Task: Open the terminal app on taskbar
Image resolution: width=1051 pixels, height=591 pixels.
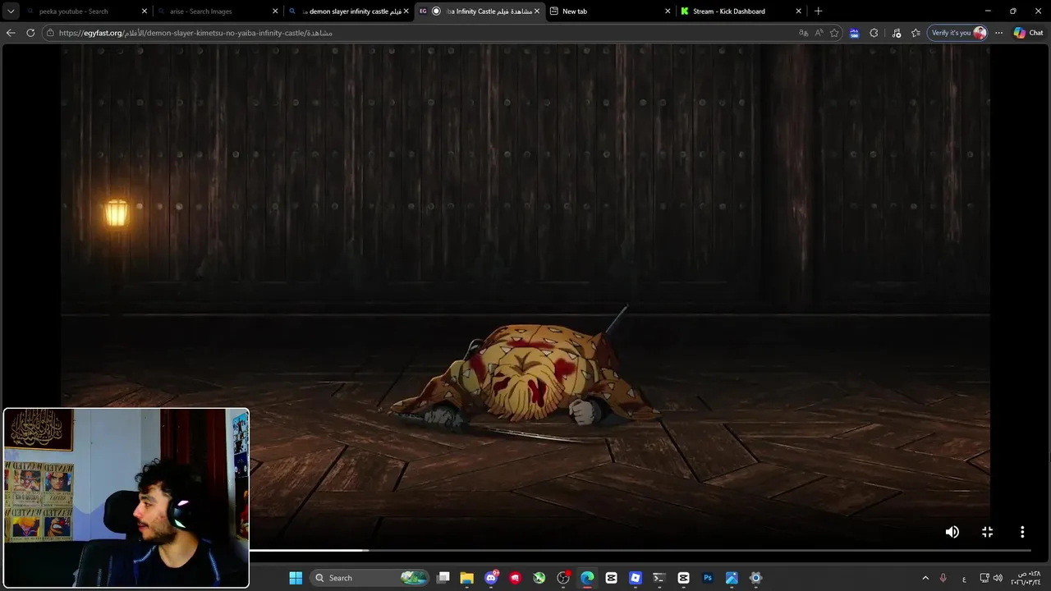Action: point(659,578)
